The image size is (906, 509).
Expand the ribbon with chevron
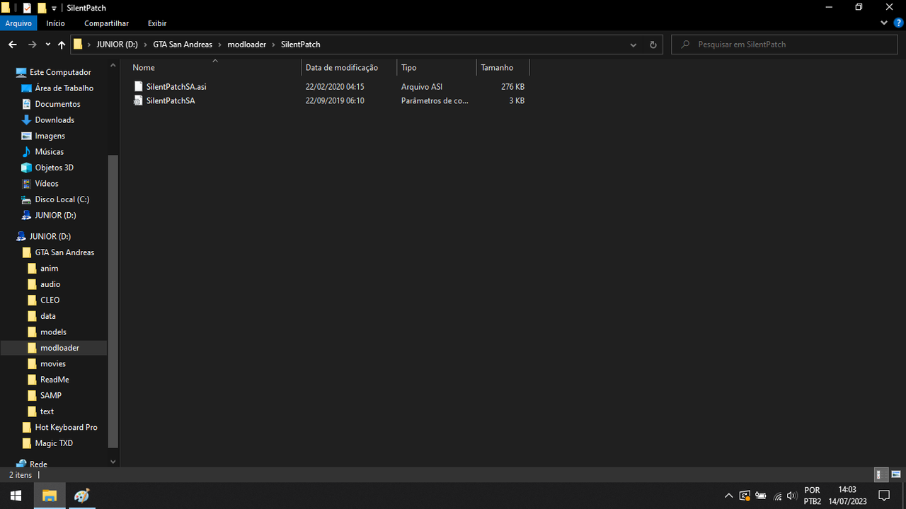[884, 23]
